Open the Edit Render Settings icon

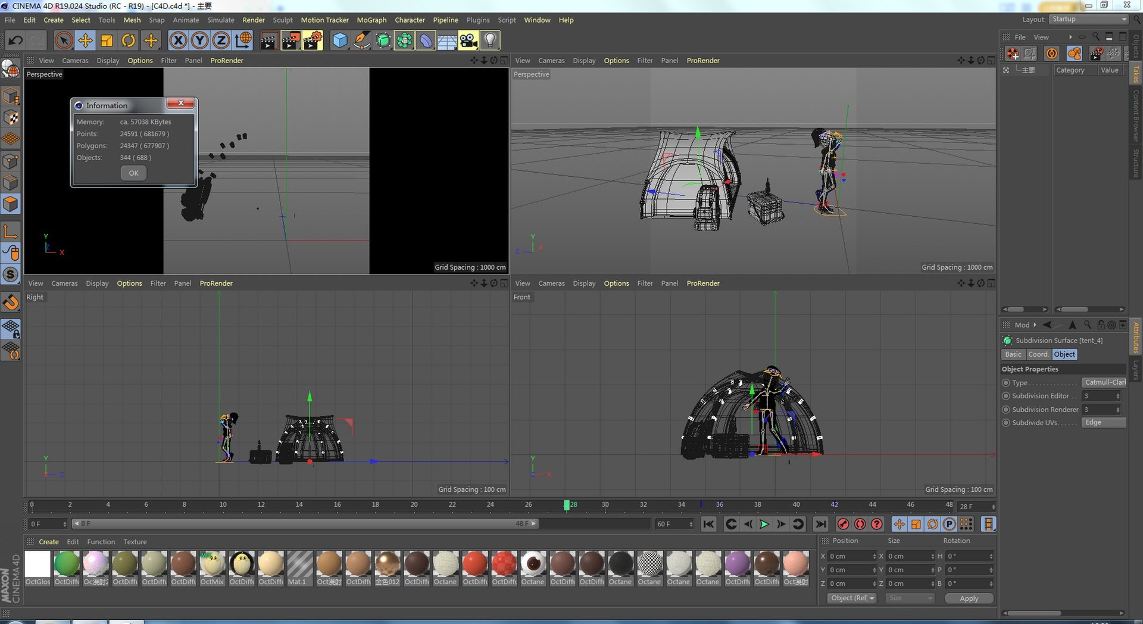tap(313, 40)
